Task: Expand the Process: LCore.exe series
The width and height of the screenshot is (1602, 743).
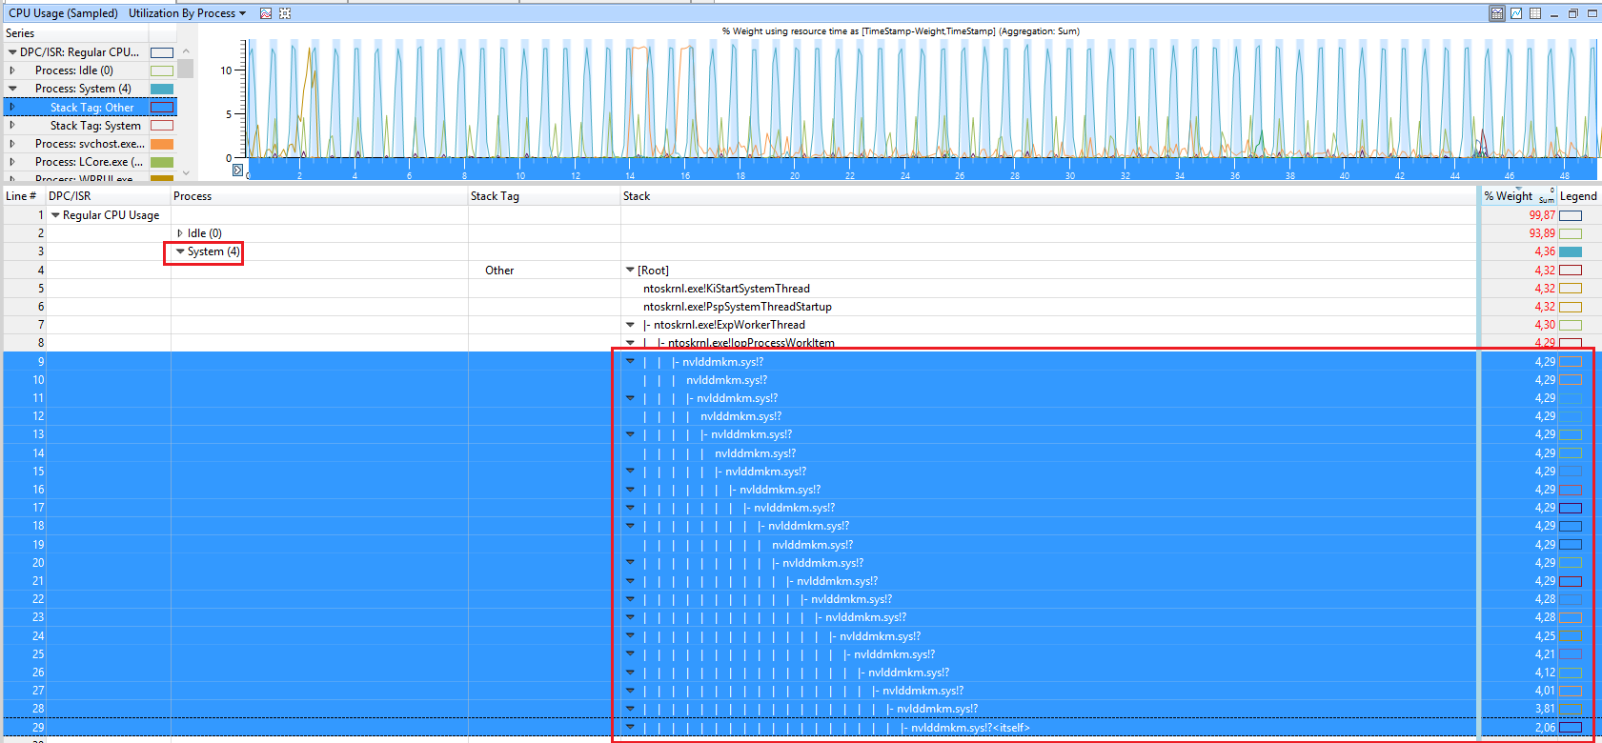Action: 12,162
